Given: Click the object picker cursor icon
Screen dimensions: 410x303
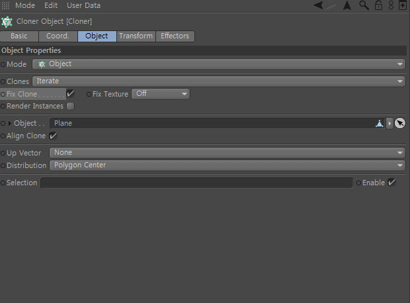Looking at the screenshot, I should pyautogui.click(x=400, y=123).
